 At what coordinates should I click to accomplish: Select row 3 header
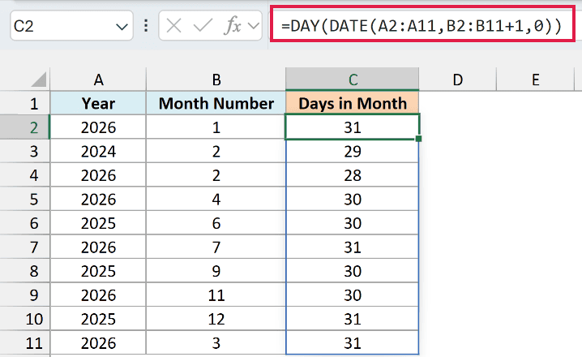click(25, 151)
